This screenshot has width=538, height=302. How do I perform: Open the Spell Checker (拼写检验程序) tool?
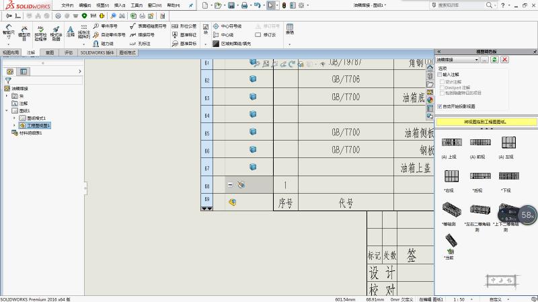[40, 33]
